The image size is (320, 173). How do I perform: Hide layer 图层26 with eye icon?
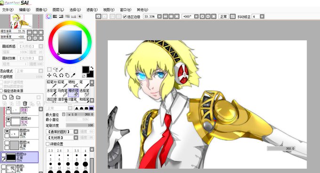[x=7, y=131]
